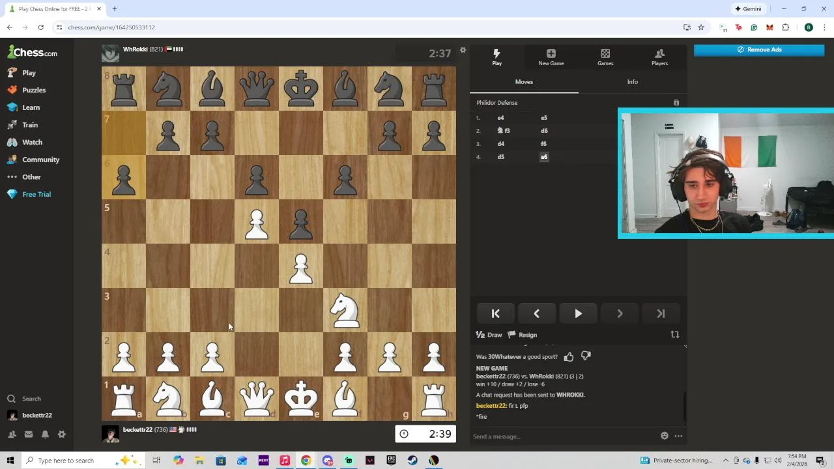Open the Chrome extensions puzzle icon
Viewport: 834px width, 469px height.
pyautogui.click(x=785, y=27)
